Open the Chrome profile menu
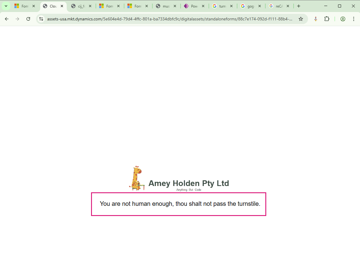360x255 pixels. (343, 19)
